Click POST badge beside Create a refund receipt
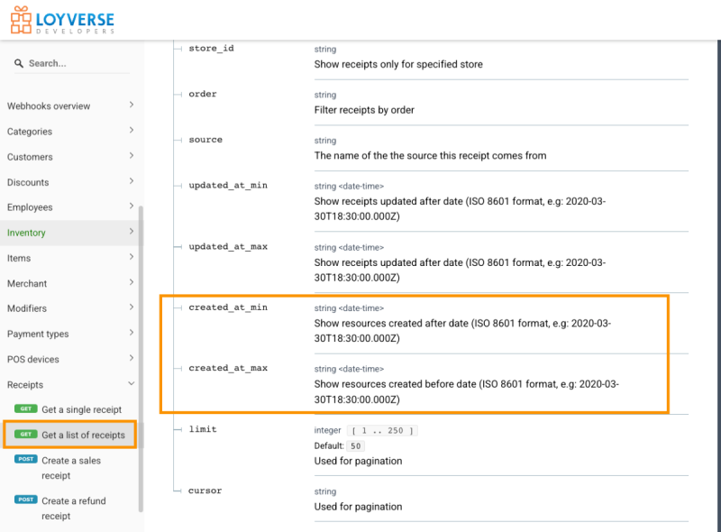The width and height of the screenshot is (721, 532). pos(26,500)
